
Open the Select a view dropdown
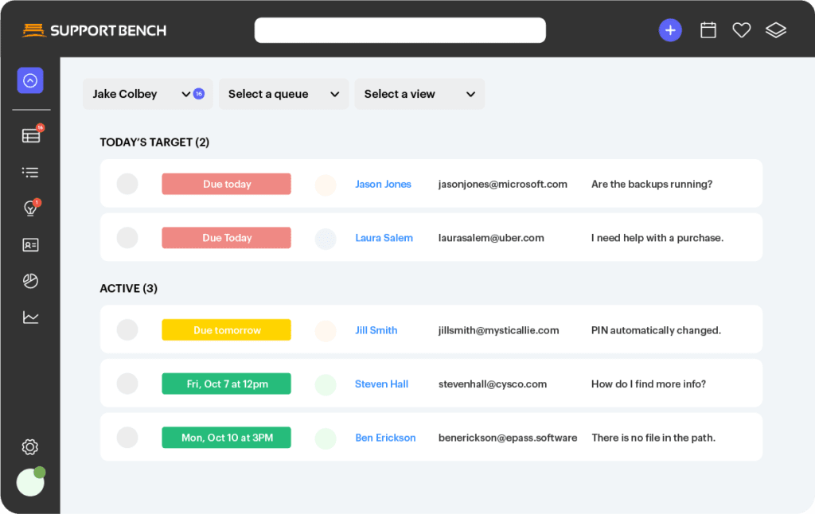point(419,94)
